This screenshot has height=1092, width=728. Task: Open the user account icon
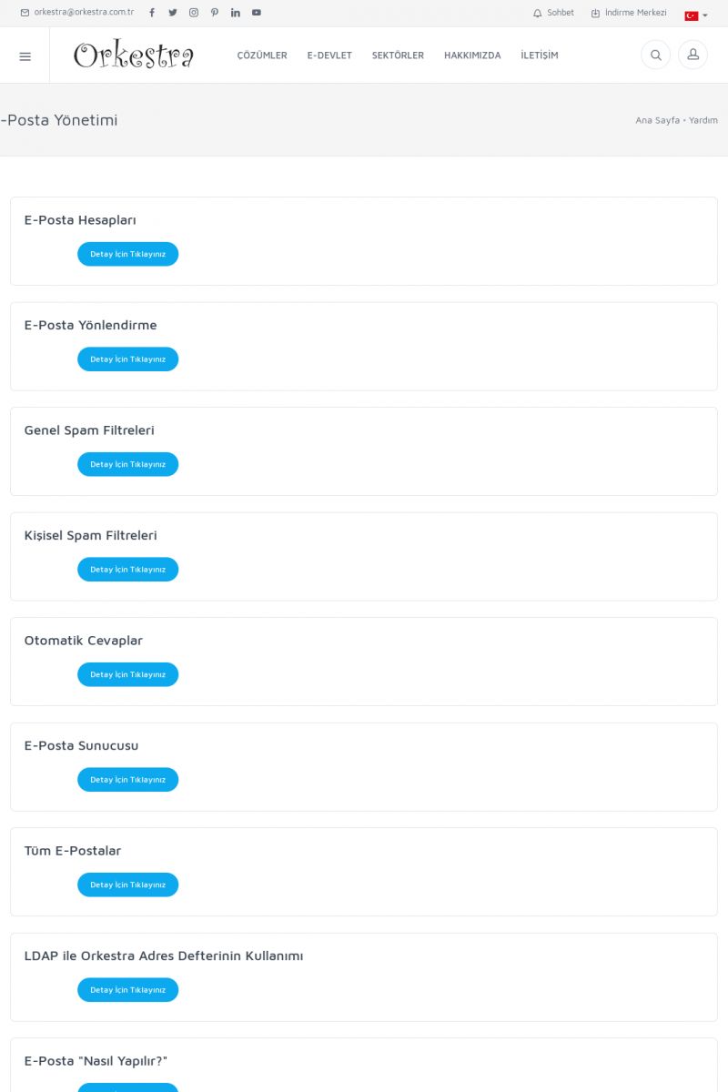693,56
